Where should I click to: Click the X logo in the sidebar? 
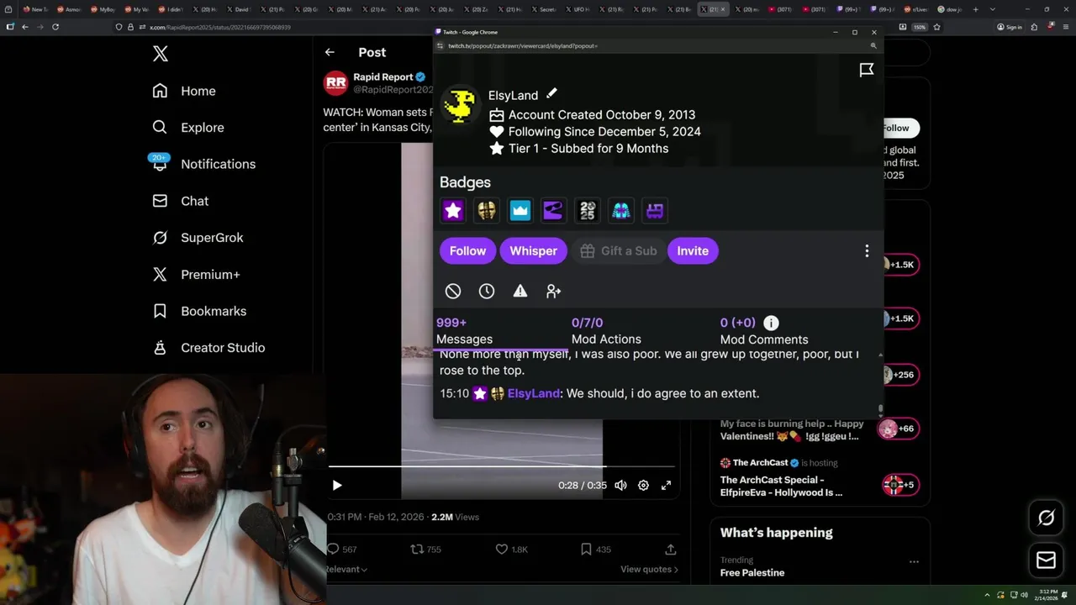pyautogui.click(x=161, y=55)
